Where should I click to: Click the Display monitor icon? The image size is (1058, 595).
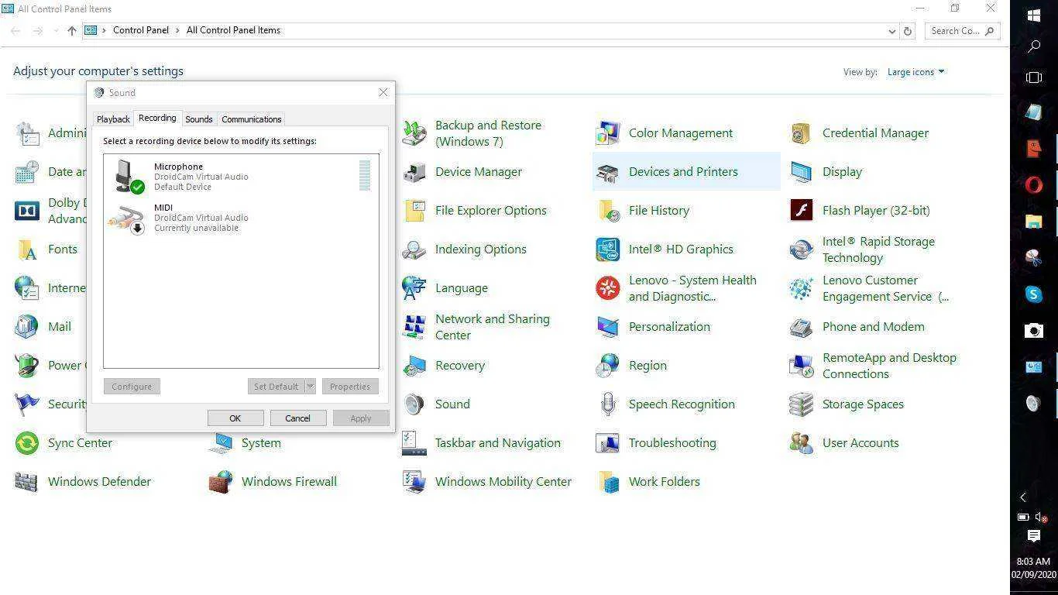[802, 172]
